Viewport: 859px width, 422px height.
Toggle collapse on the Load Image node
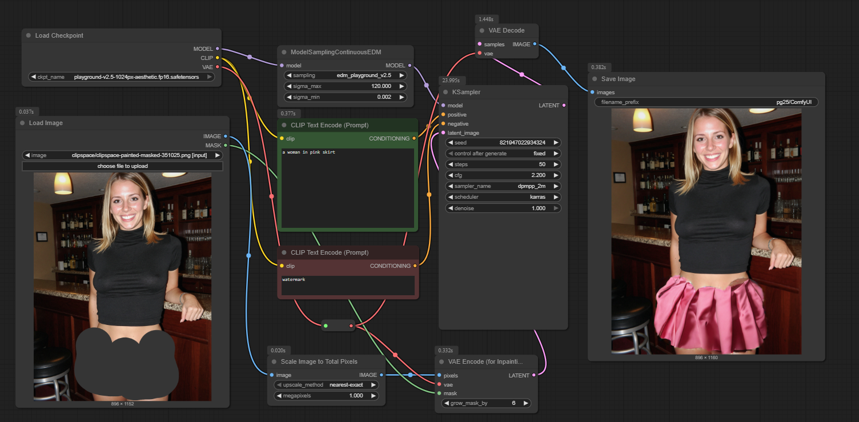coord(22,123)
